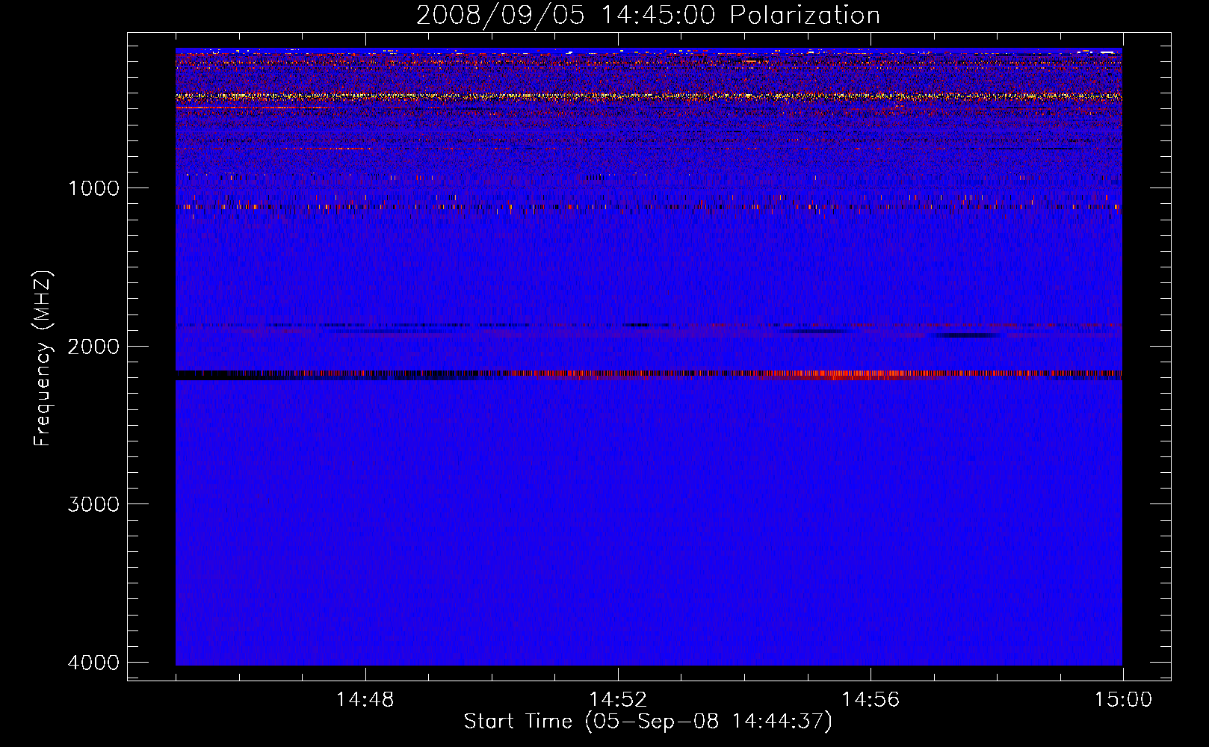This screenshot has height=747, width=1209.
Task: Click the plot title "2008/09/05 14:45:00 Polarization"
Action: point(648,16)
